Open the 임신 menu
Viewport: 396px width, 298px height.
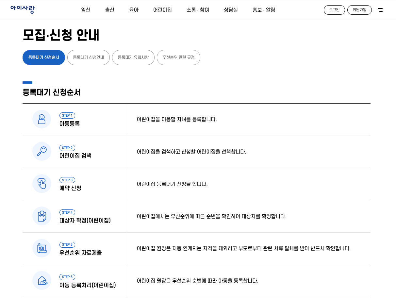(x=86, y=10)
